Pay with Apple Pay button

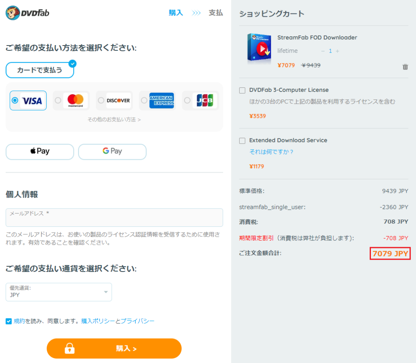tap(40, 152)
